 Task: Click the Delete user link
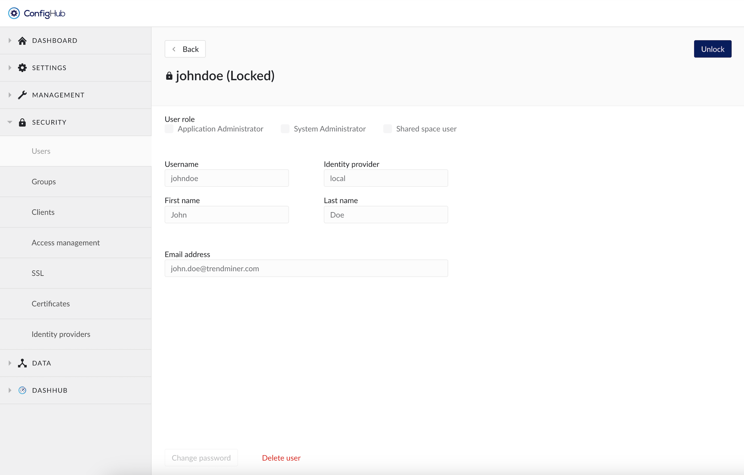(x=281, y=458)
